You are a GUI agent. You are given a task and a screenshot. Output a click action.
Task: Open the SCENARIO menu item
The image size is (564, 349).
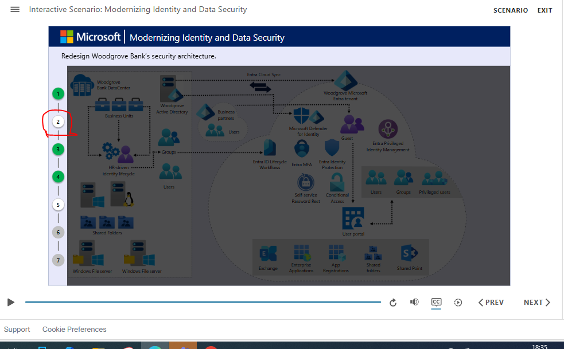511,10
